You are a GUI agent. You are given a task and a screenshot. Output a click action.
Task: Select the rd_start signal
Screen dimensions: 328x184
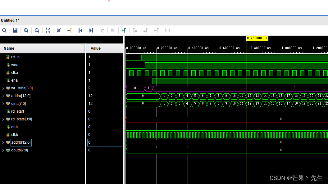tap(18, 111)
